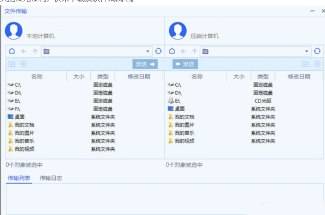This screenshot has height=215, width=325.
Task: Go up one level in remote panel
Action: (x=194, y=52)
